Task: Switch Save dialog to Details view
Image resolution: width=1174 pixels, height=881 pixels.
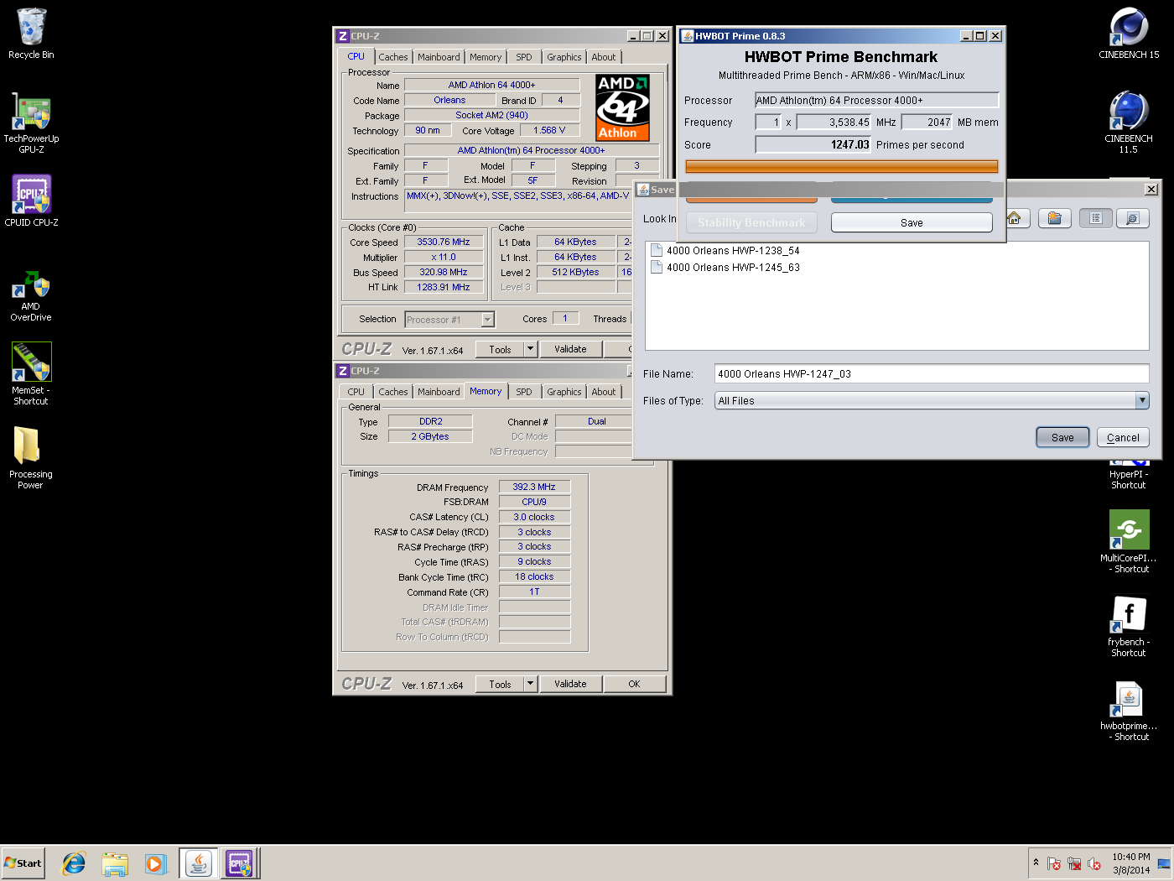Action: 1132,218
